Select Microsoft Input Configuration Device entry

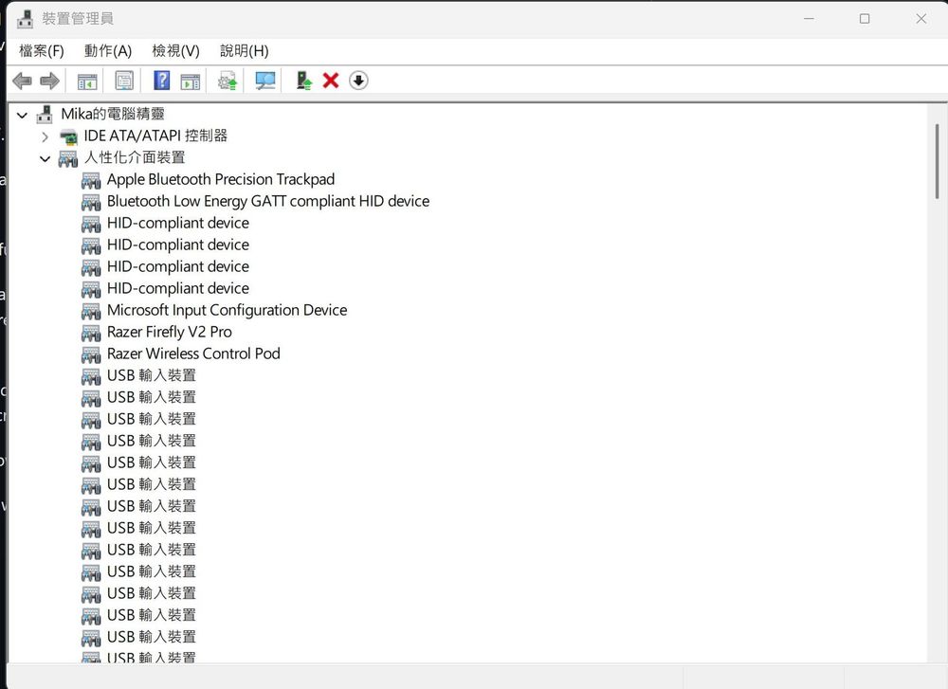[x=227, y=310]
